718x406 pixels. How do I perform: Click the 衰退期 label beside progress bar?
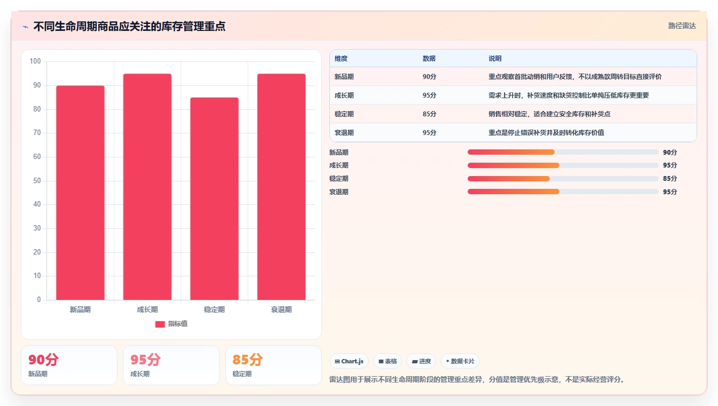pos(339,192)
